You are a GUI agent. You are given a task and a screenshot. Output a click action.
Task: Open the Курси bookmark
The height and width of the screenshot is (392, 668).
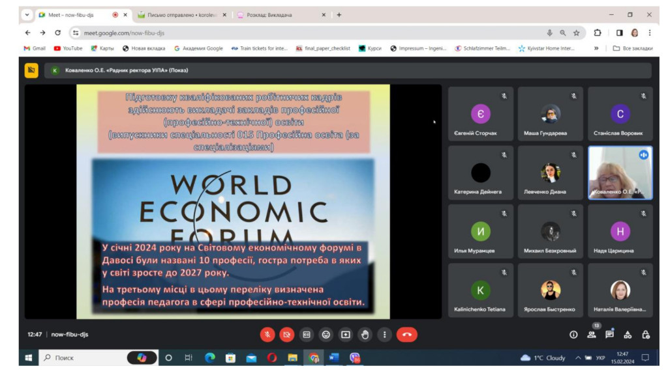370,48
